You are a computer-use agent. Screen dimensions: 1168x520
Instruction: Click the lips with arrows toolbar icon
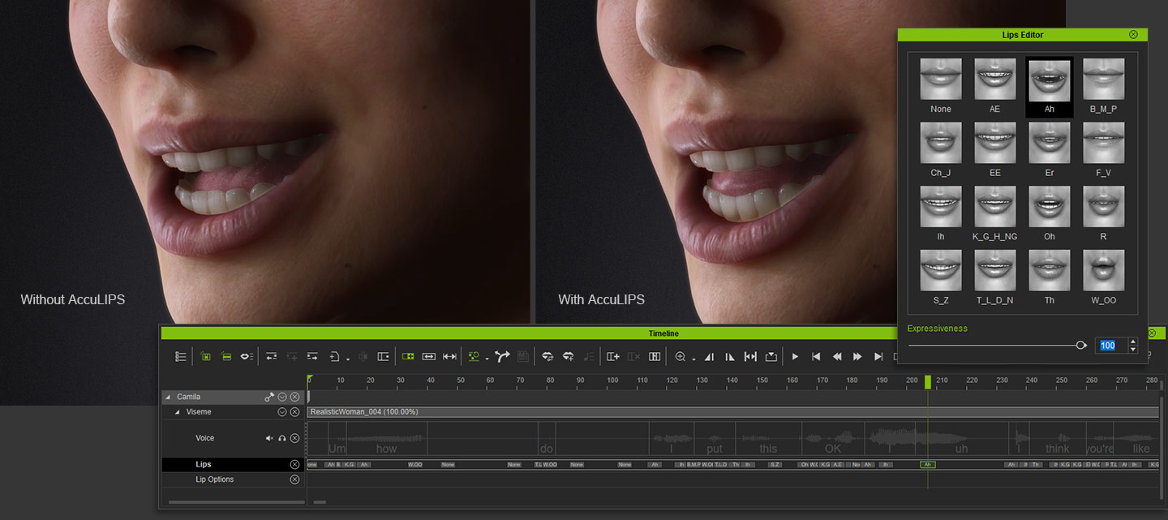click(547, 357)
